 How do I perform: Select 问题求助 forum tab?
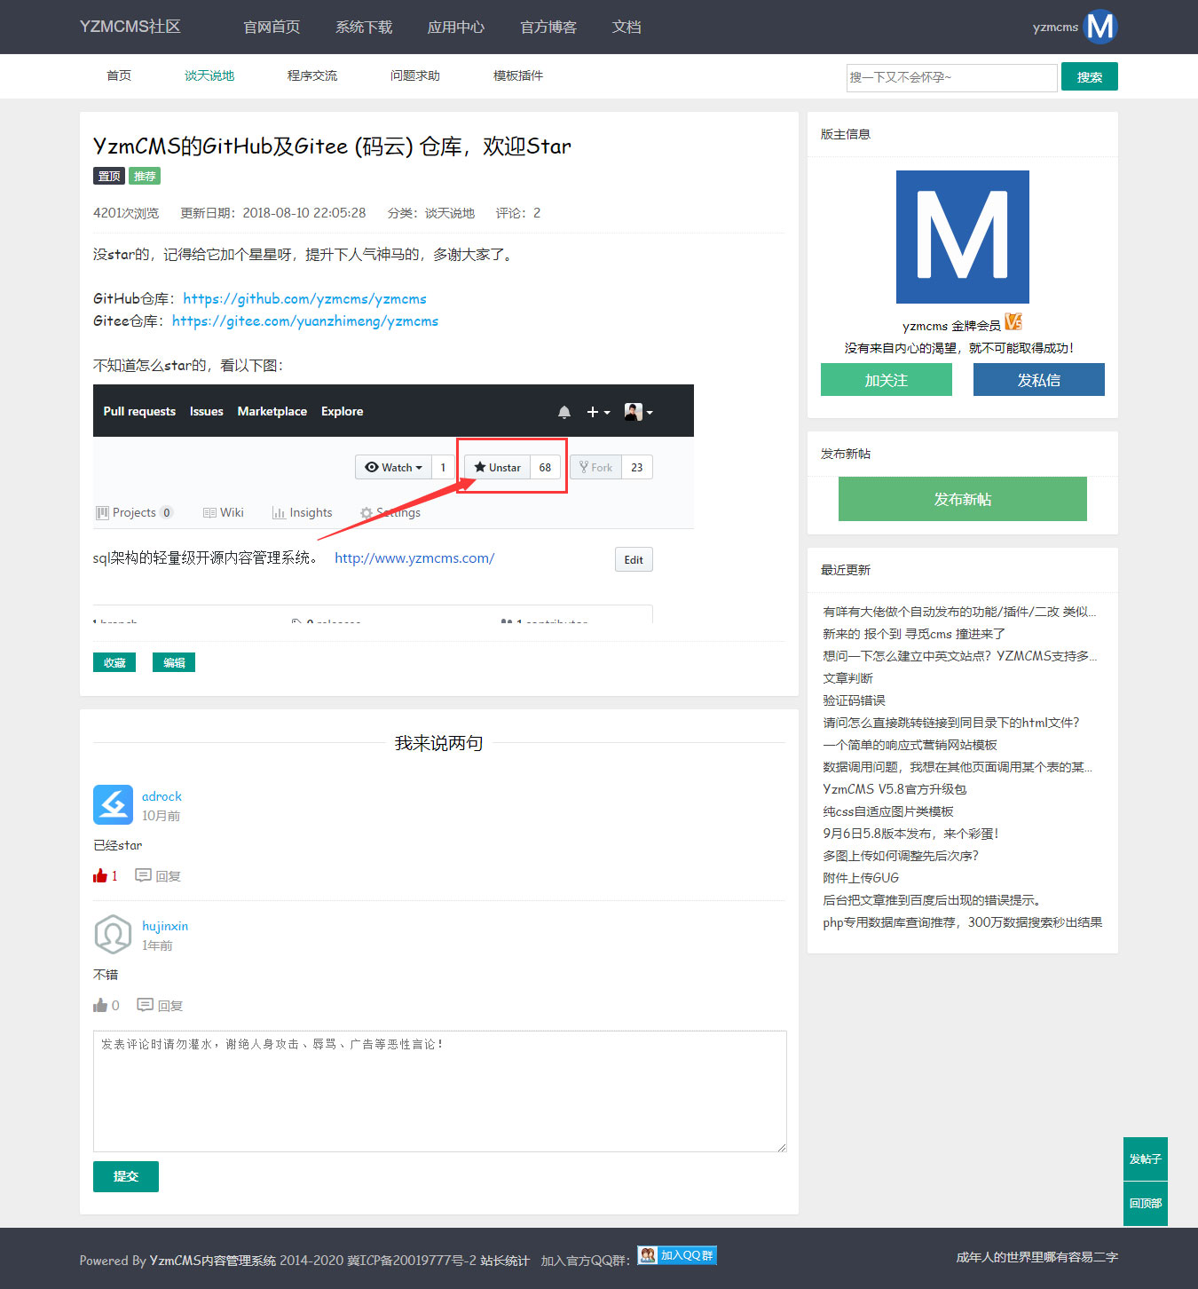point(414,76)
